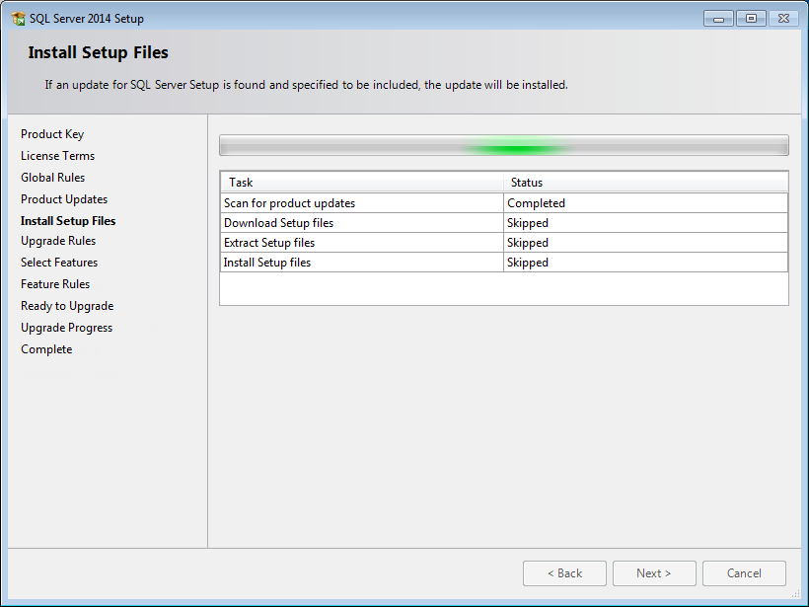Screen dimensions: 809x607
Task: Click the Skipped status for Download Setup files
Action: [x=645, y=223]
